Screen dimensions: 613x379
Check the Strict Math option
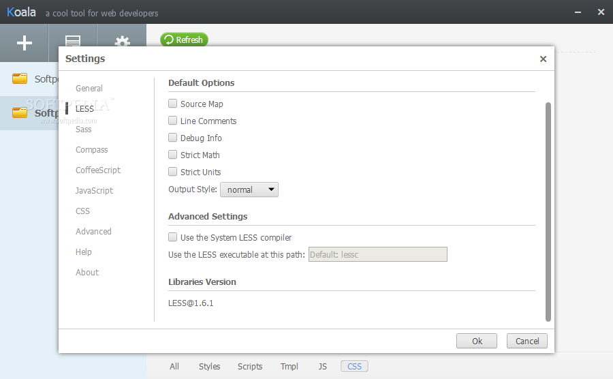coord(172,155)
